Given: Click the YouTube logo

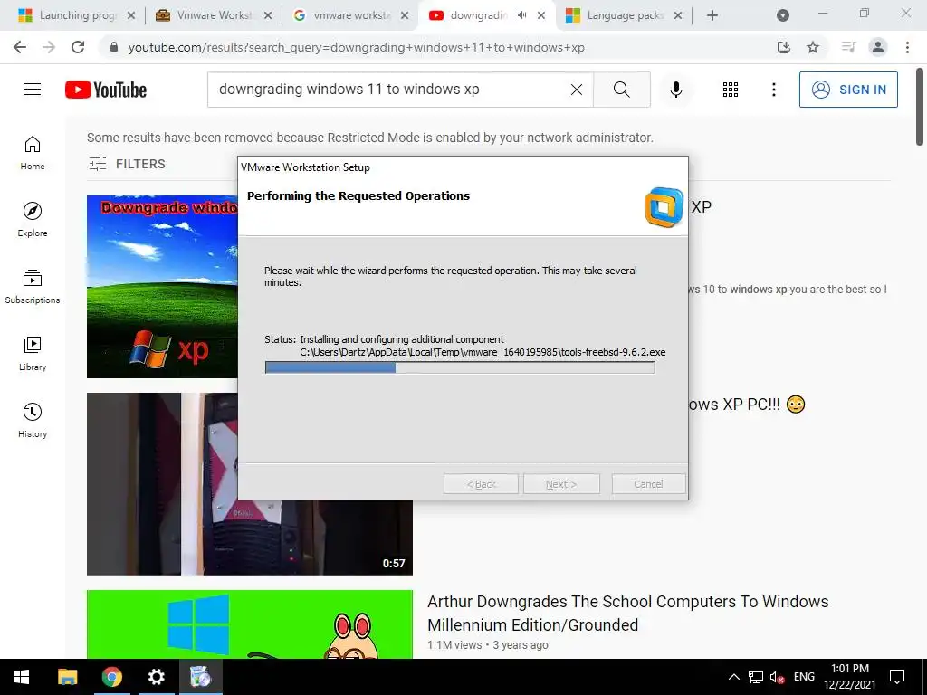Looking at the screenshot, I should pyautogui.click(x=106, y=90).
